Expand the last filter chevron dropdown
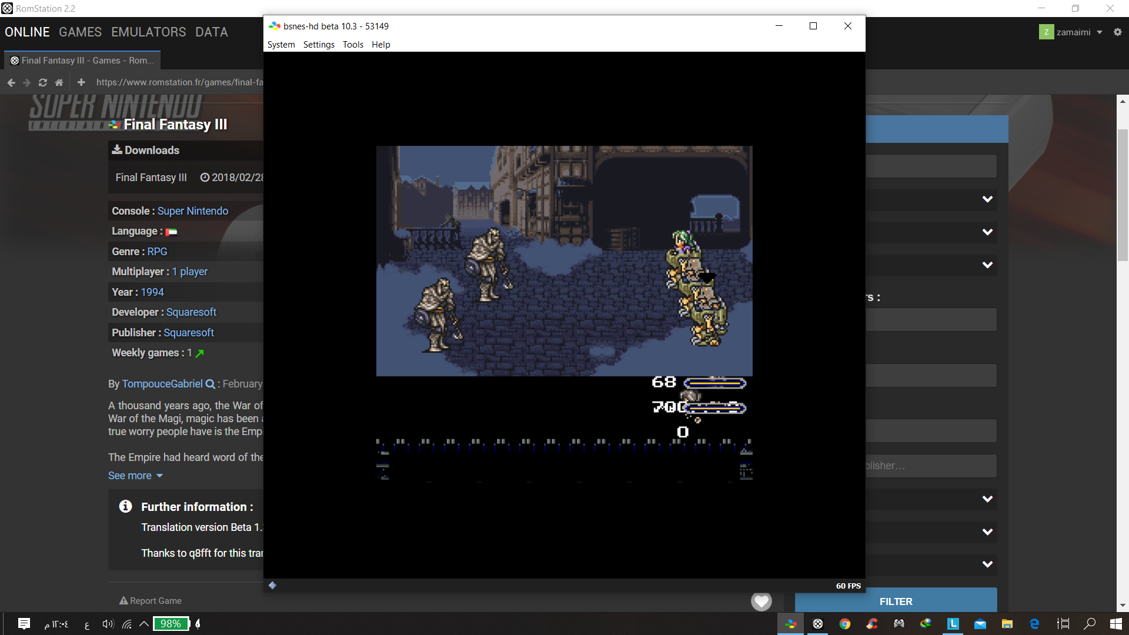 point(987,564)
